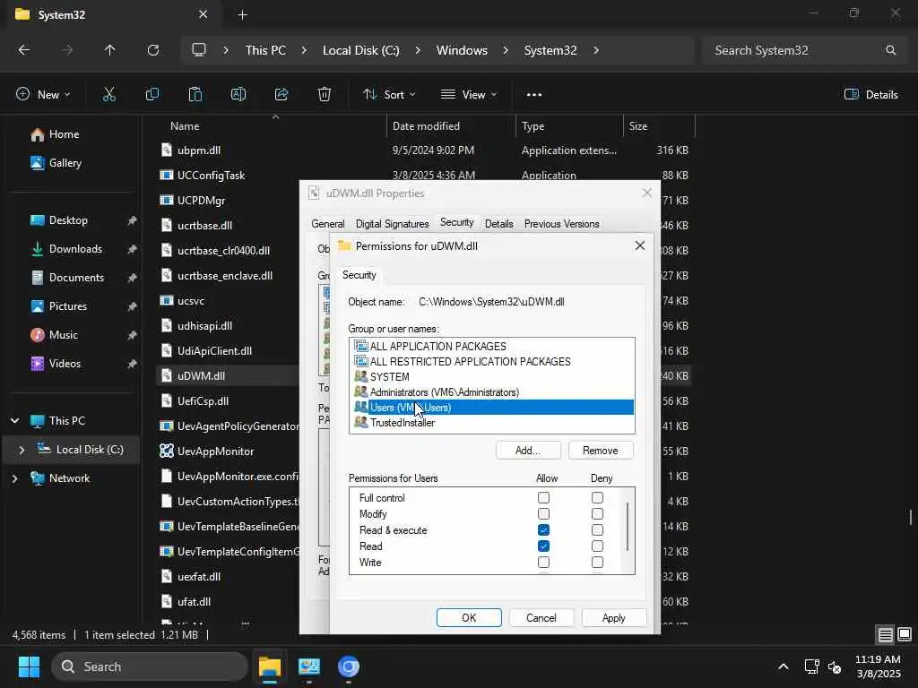
Task: Select the Security tab in Permissions dialog
Action: 359,275
